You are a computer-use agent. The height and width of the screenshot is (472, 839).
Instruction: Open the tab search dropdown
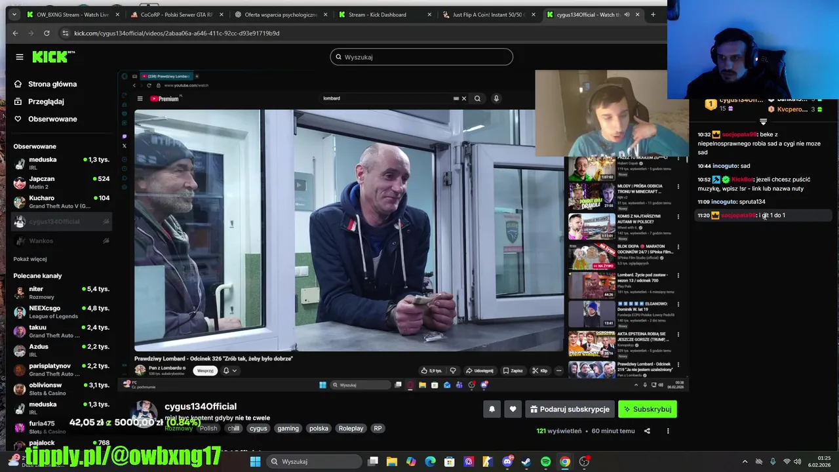(14, 14)
